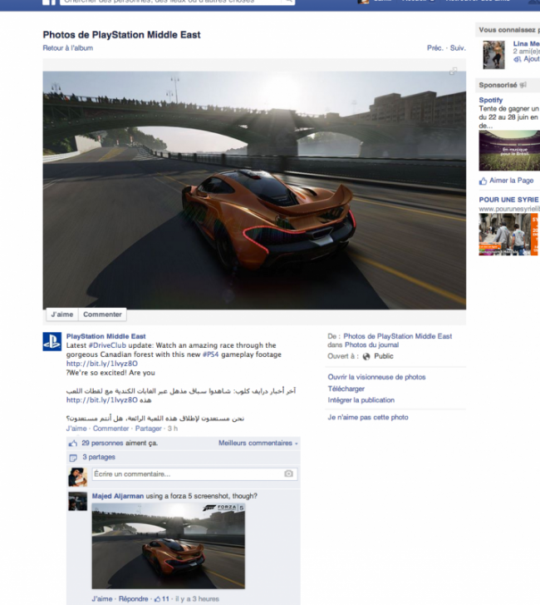Open fullscreen icon at photo corner
This screenshot has height=605, width=540.
[454, 72]
